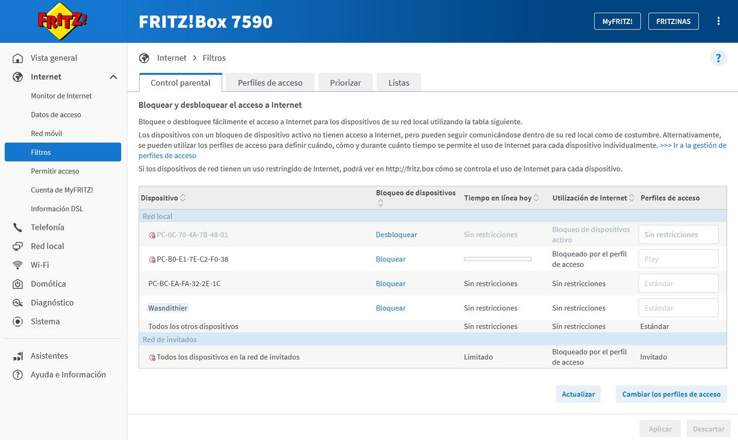Viewport: 738px width, 440px height.
Task: Sort by Tiempo en línea hoy
Action: [x=536, y=198]
